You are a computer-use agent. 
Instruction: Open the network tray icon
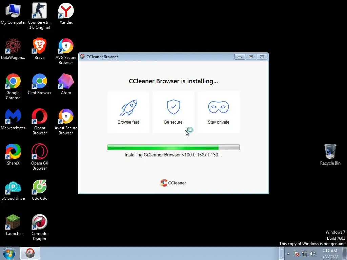pyautogui.click(x=305, y=254)
